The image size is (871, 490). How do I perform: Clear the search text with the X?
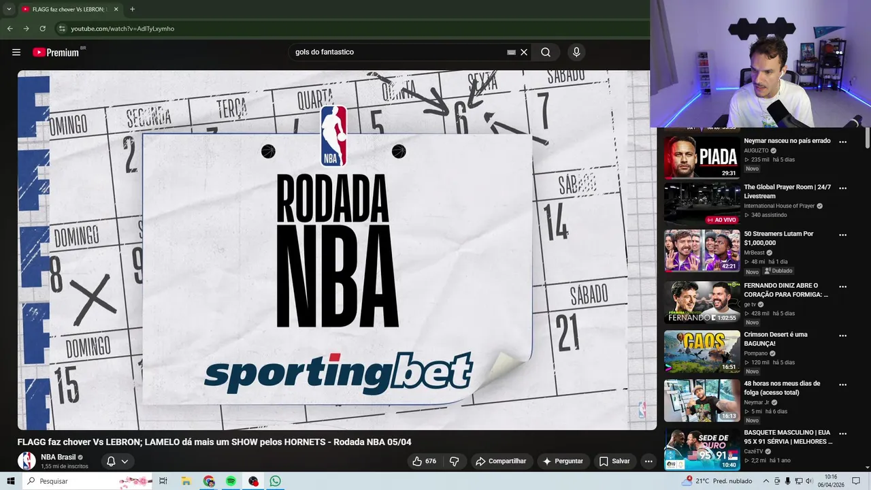tap(524, 52)
